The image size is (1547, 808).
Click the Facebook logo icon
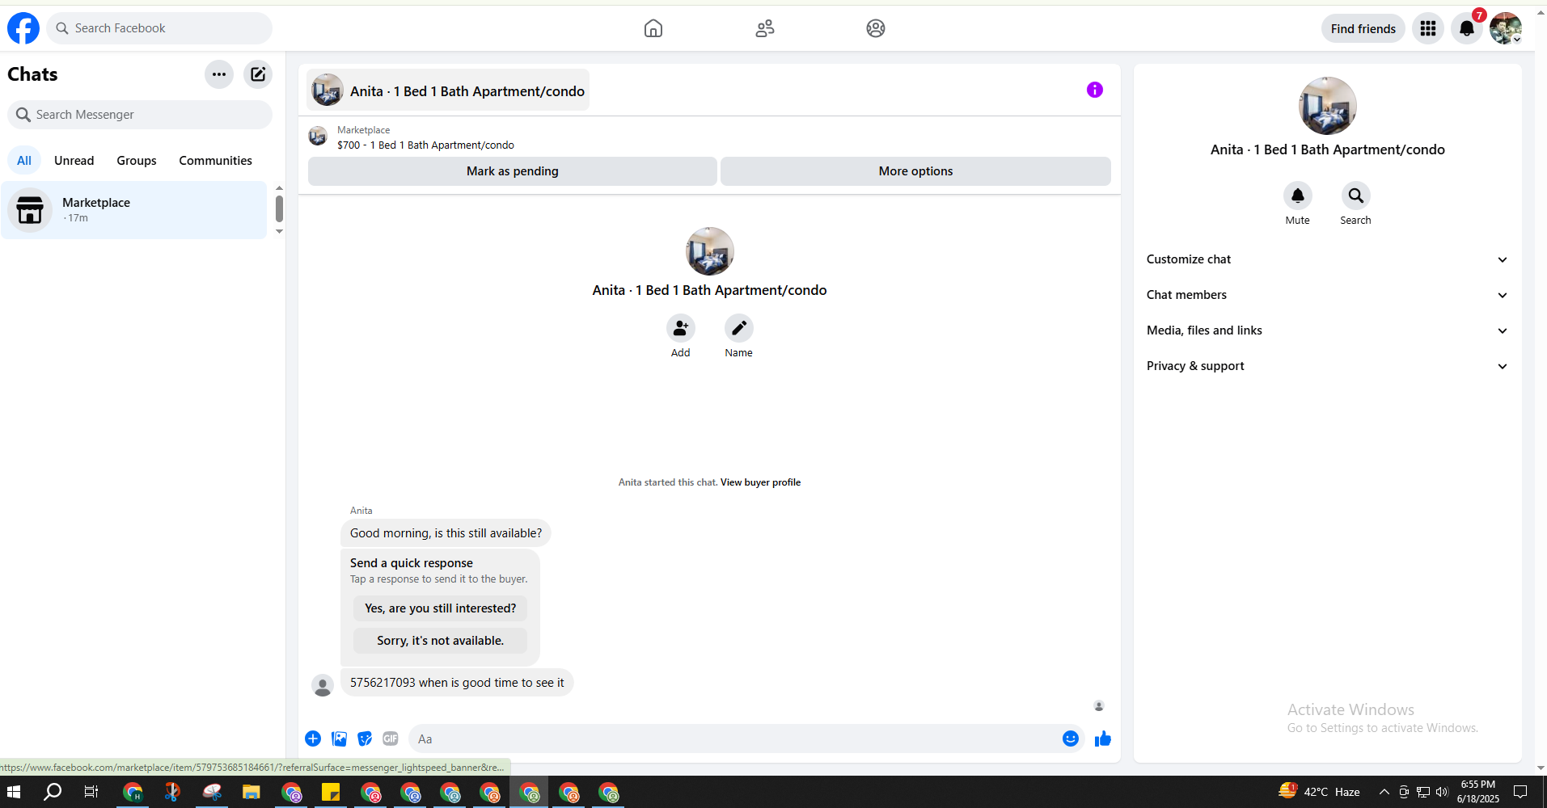click(x=23, y=28)
